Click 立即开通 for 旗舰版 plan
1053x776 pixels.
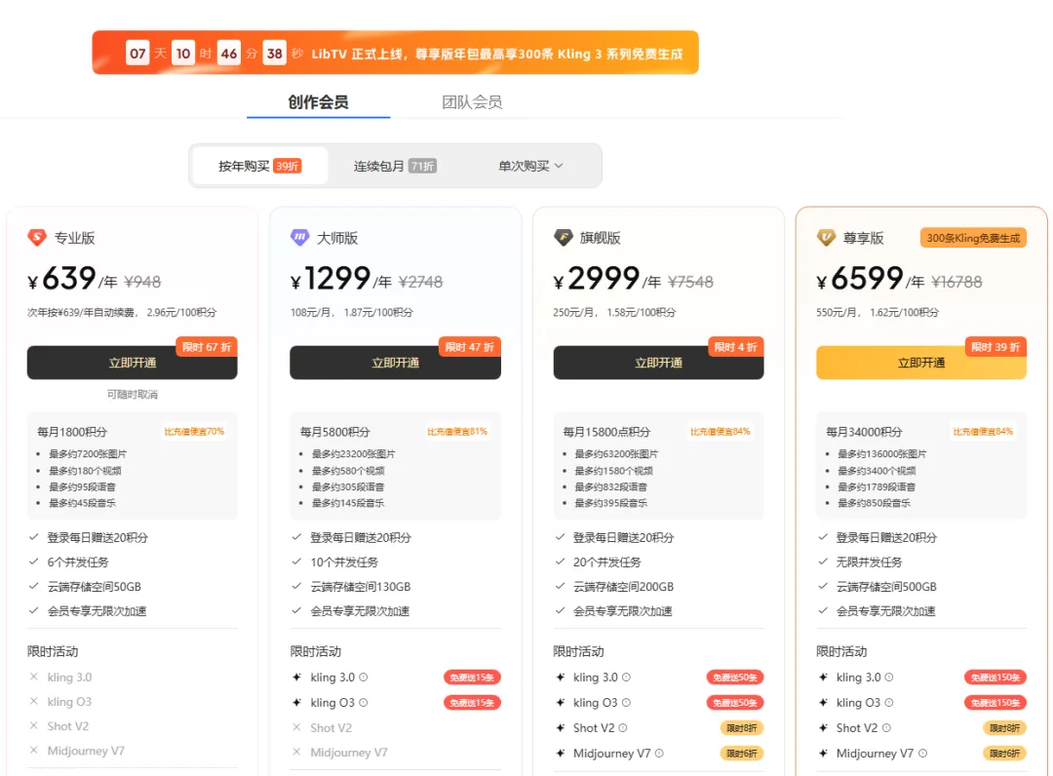pos(659,363)
